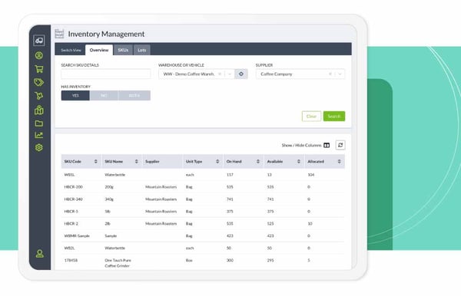Open the customers face icon in sidebar
Viewport: 461px width, 296px height.
(39, 55)
